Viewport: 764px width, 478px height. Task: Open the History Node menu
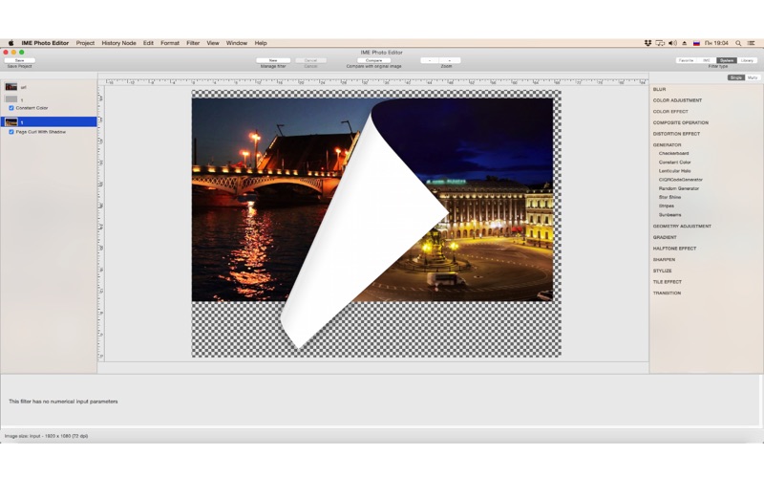click(118, 43)
